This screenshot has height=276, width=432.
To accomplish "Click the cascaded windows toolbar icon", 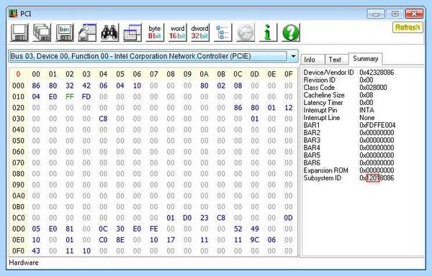I will (132, 33).
